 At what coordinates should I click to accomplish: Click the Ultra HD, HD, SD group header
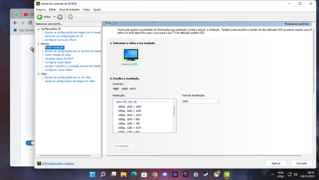[x=126, y=102]
